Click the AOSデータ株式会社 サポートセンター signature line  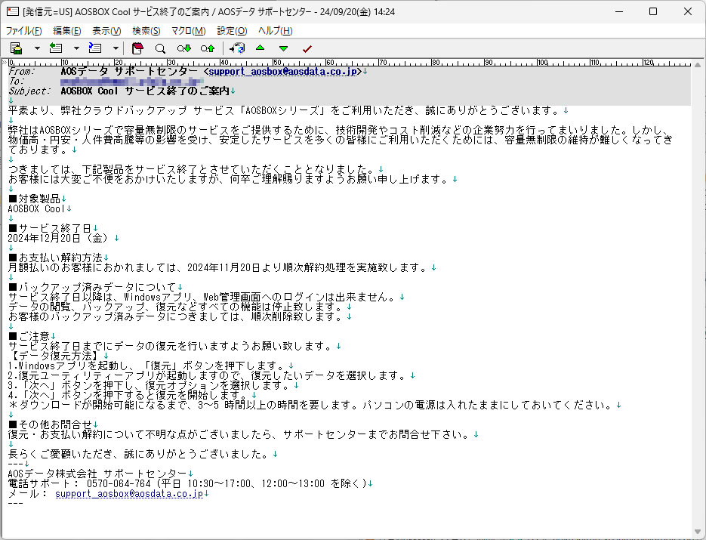(97, 474)
